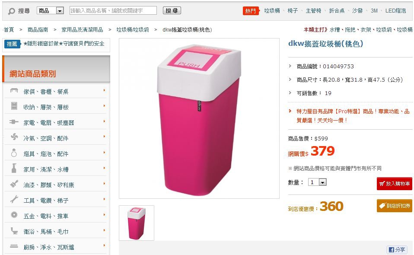The width and height of the screenshot is (414, 255).
Task: Select the pink trash can thumbnail
Action: pos(137,223)
